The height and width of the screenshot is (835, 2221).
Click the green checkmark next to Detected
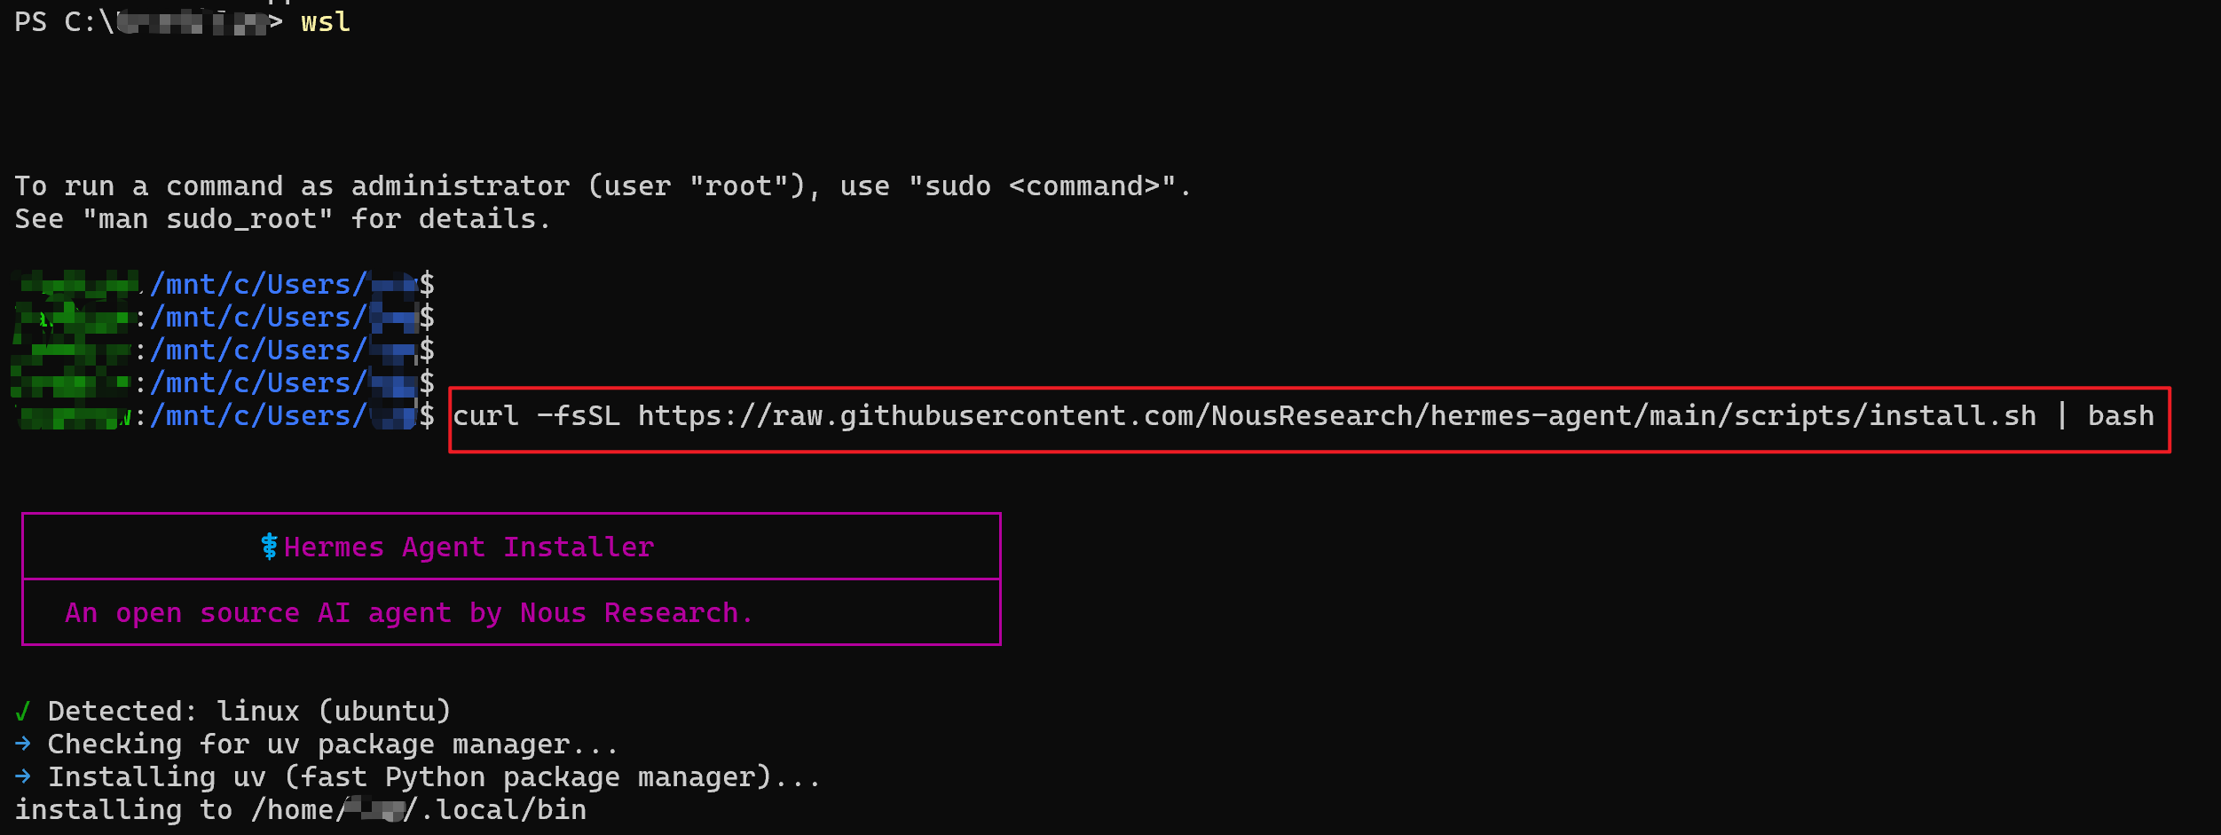pyautogui.click(x=23, y=711)
